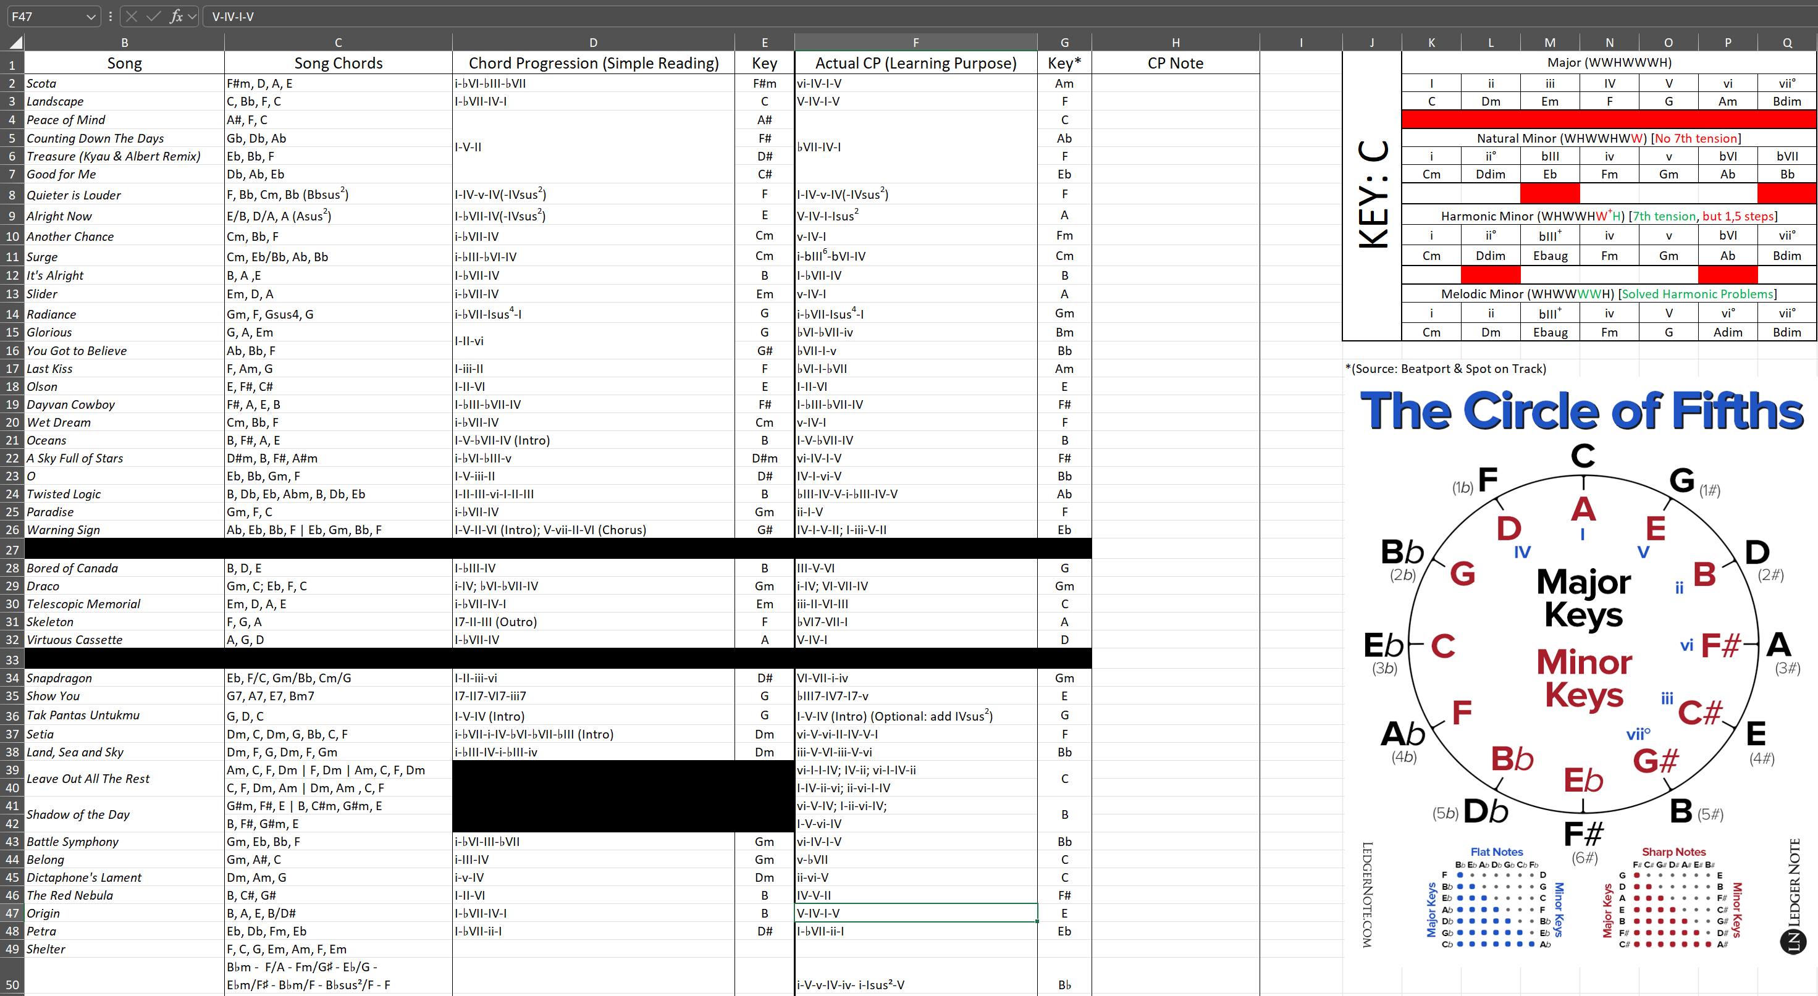Click the full-width red row under Major chords
The height and width of the screenshot is (996, 1818).
[x=1609, y=119]
